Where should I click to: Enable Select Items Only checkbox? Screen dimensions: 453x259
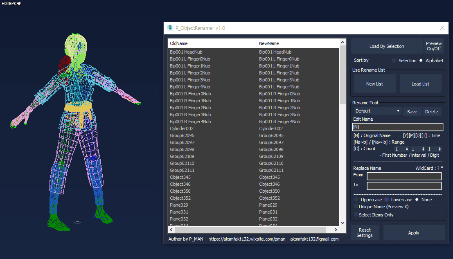[356, 214]
